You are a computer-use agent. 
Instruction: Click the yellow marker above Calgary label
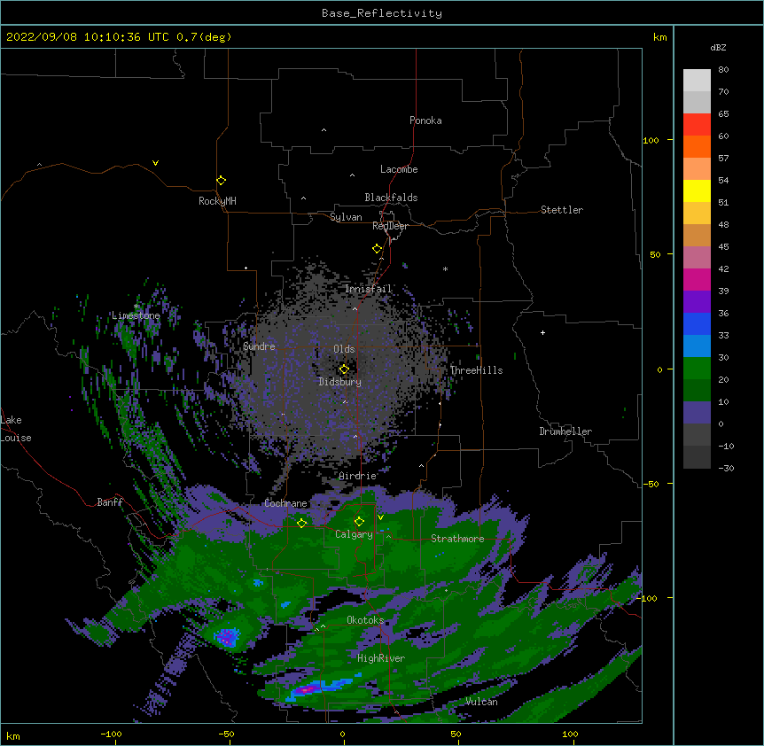click(359, 522)
